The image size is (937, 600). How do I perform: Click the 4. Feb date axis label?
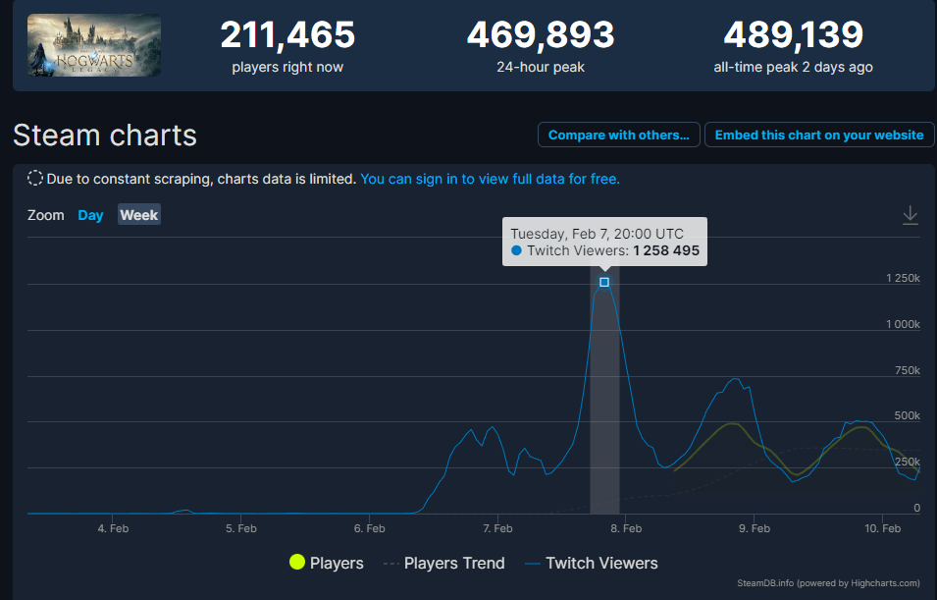pos(113,528)
